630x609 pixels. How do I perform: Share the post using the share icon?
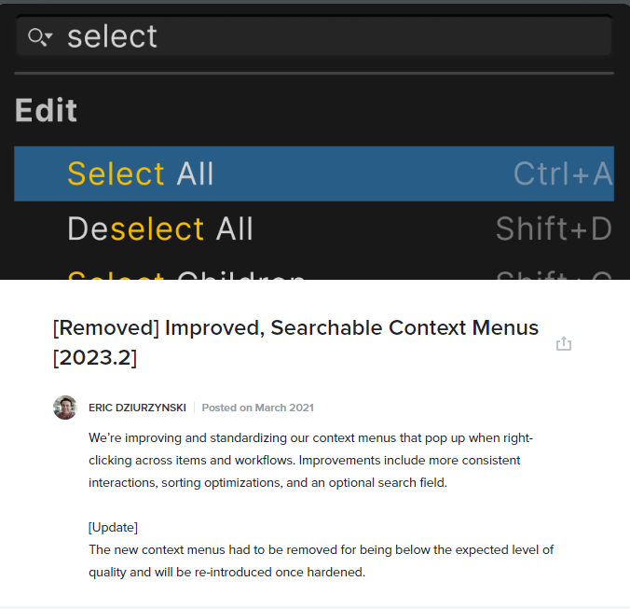(x=564, y=343)
